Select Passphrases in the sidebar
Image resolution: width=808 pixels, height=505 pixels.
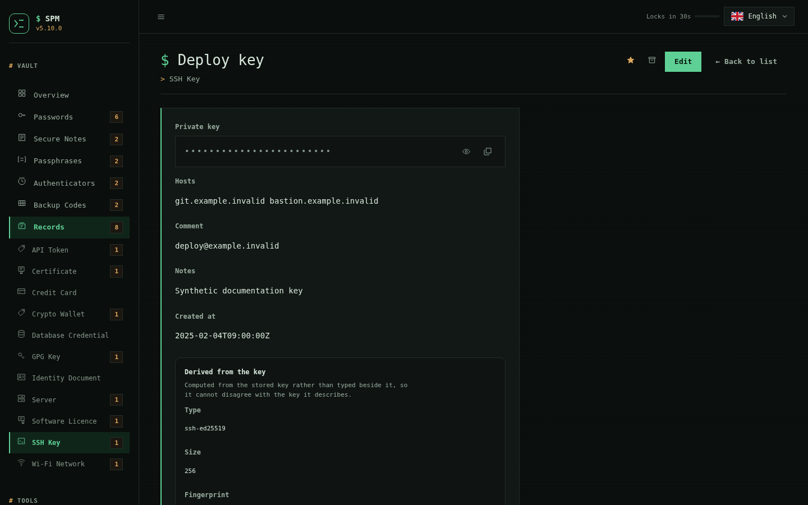tap(70, 160)
